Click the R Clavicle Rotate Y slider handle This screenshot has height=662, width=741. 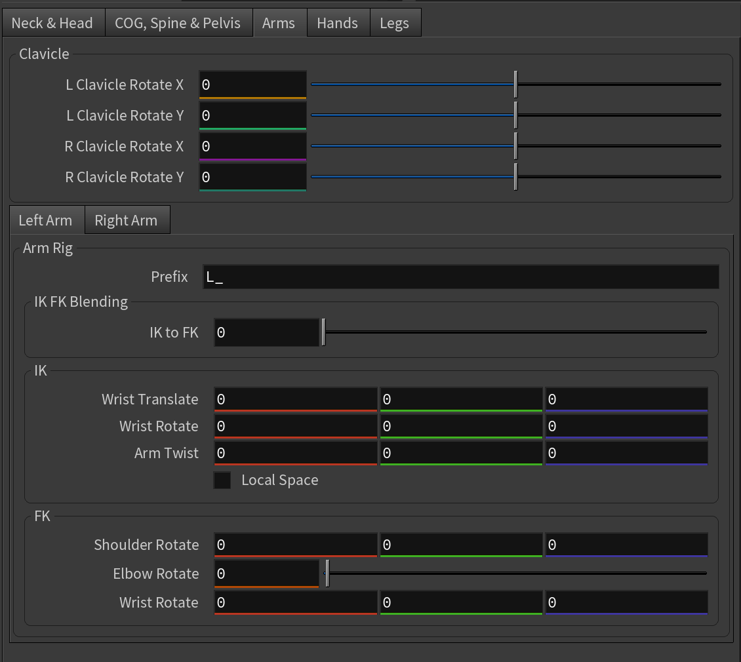click(516, 177)
